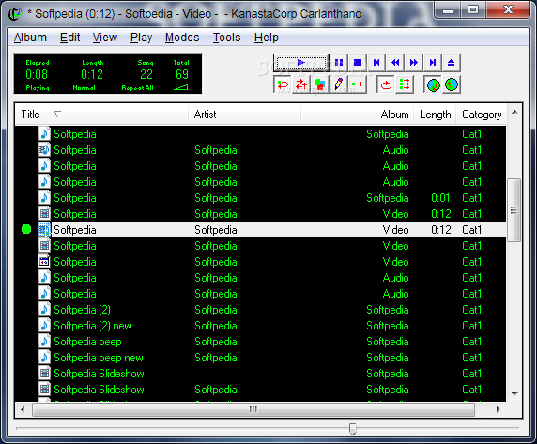
Task: Select the Softpedia Slideshow row with artist Softpedia
Action: tap(260, 390)
